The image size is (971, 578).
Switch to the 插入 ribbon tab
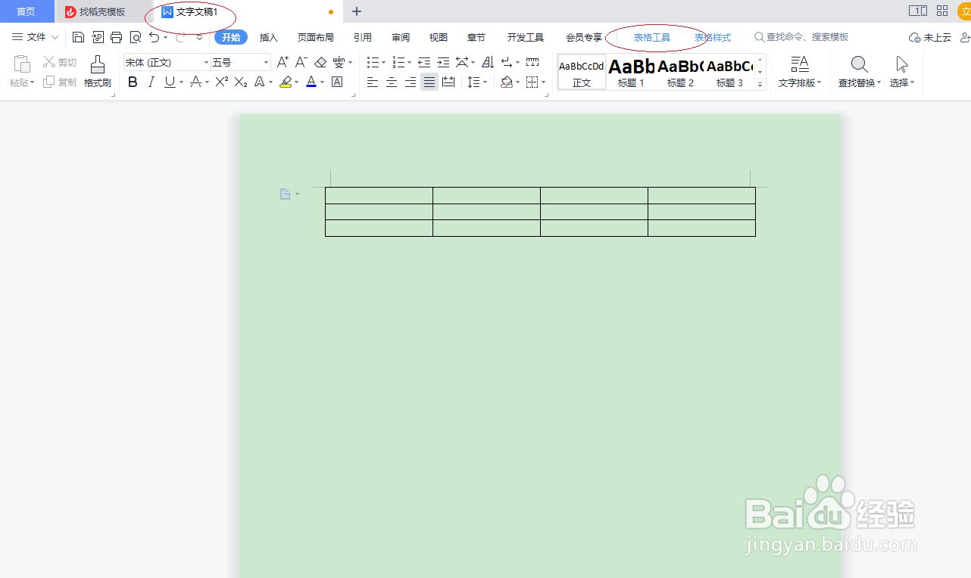[269, 37]
